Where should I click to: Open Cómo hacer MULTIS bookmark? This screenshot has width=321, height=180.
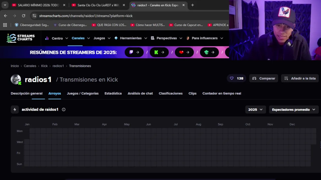148,25
